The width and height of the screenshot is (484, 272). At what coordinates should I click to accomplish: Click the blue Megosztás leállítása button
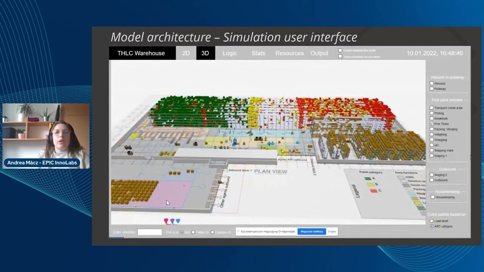click(x=312, y=231)
